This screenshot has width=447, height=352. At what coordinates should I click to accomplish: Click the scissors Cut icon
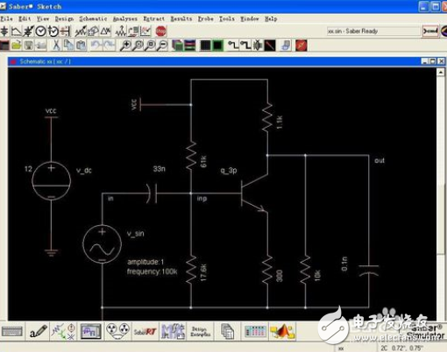coord(56,46)
